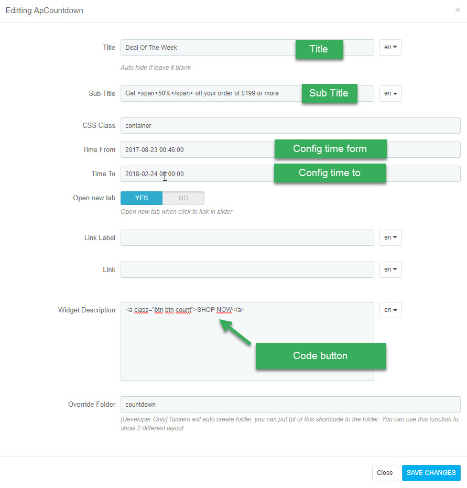
Task: Click the Close button in footer
Action: point(385,473)
